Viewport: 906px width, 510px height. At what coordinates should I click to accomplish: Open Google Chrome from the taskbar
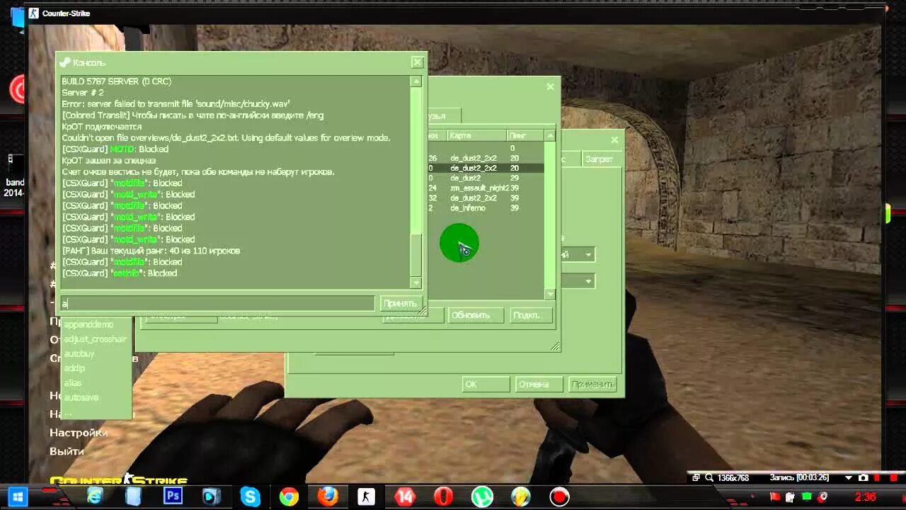click(289, 497)
